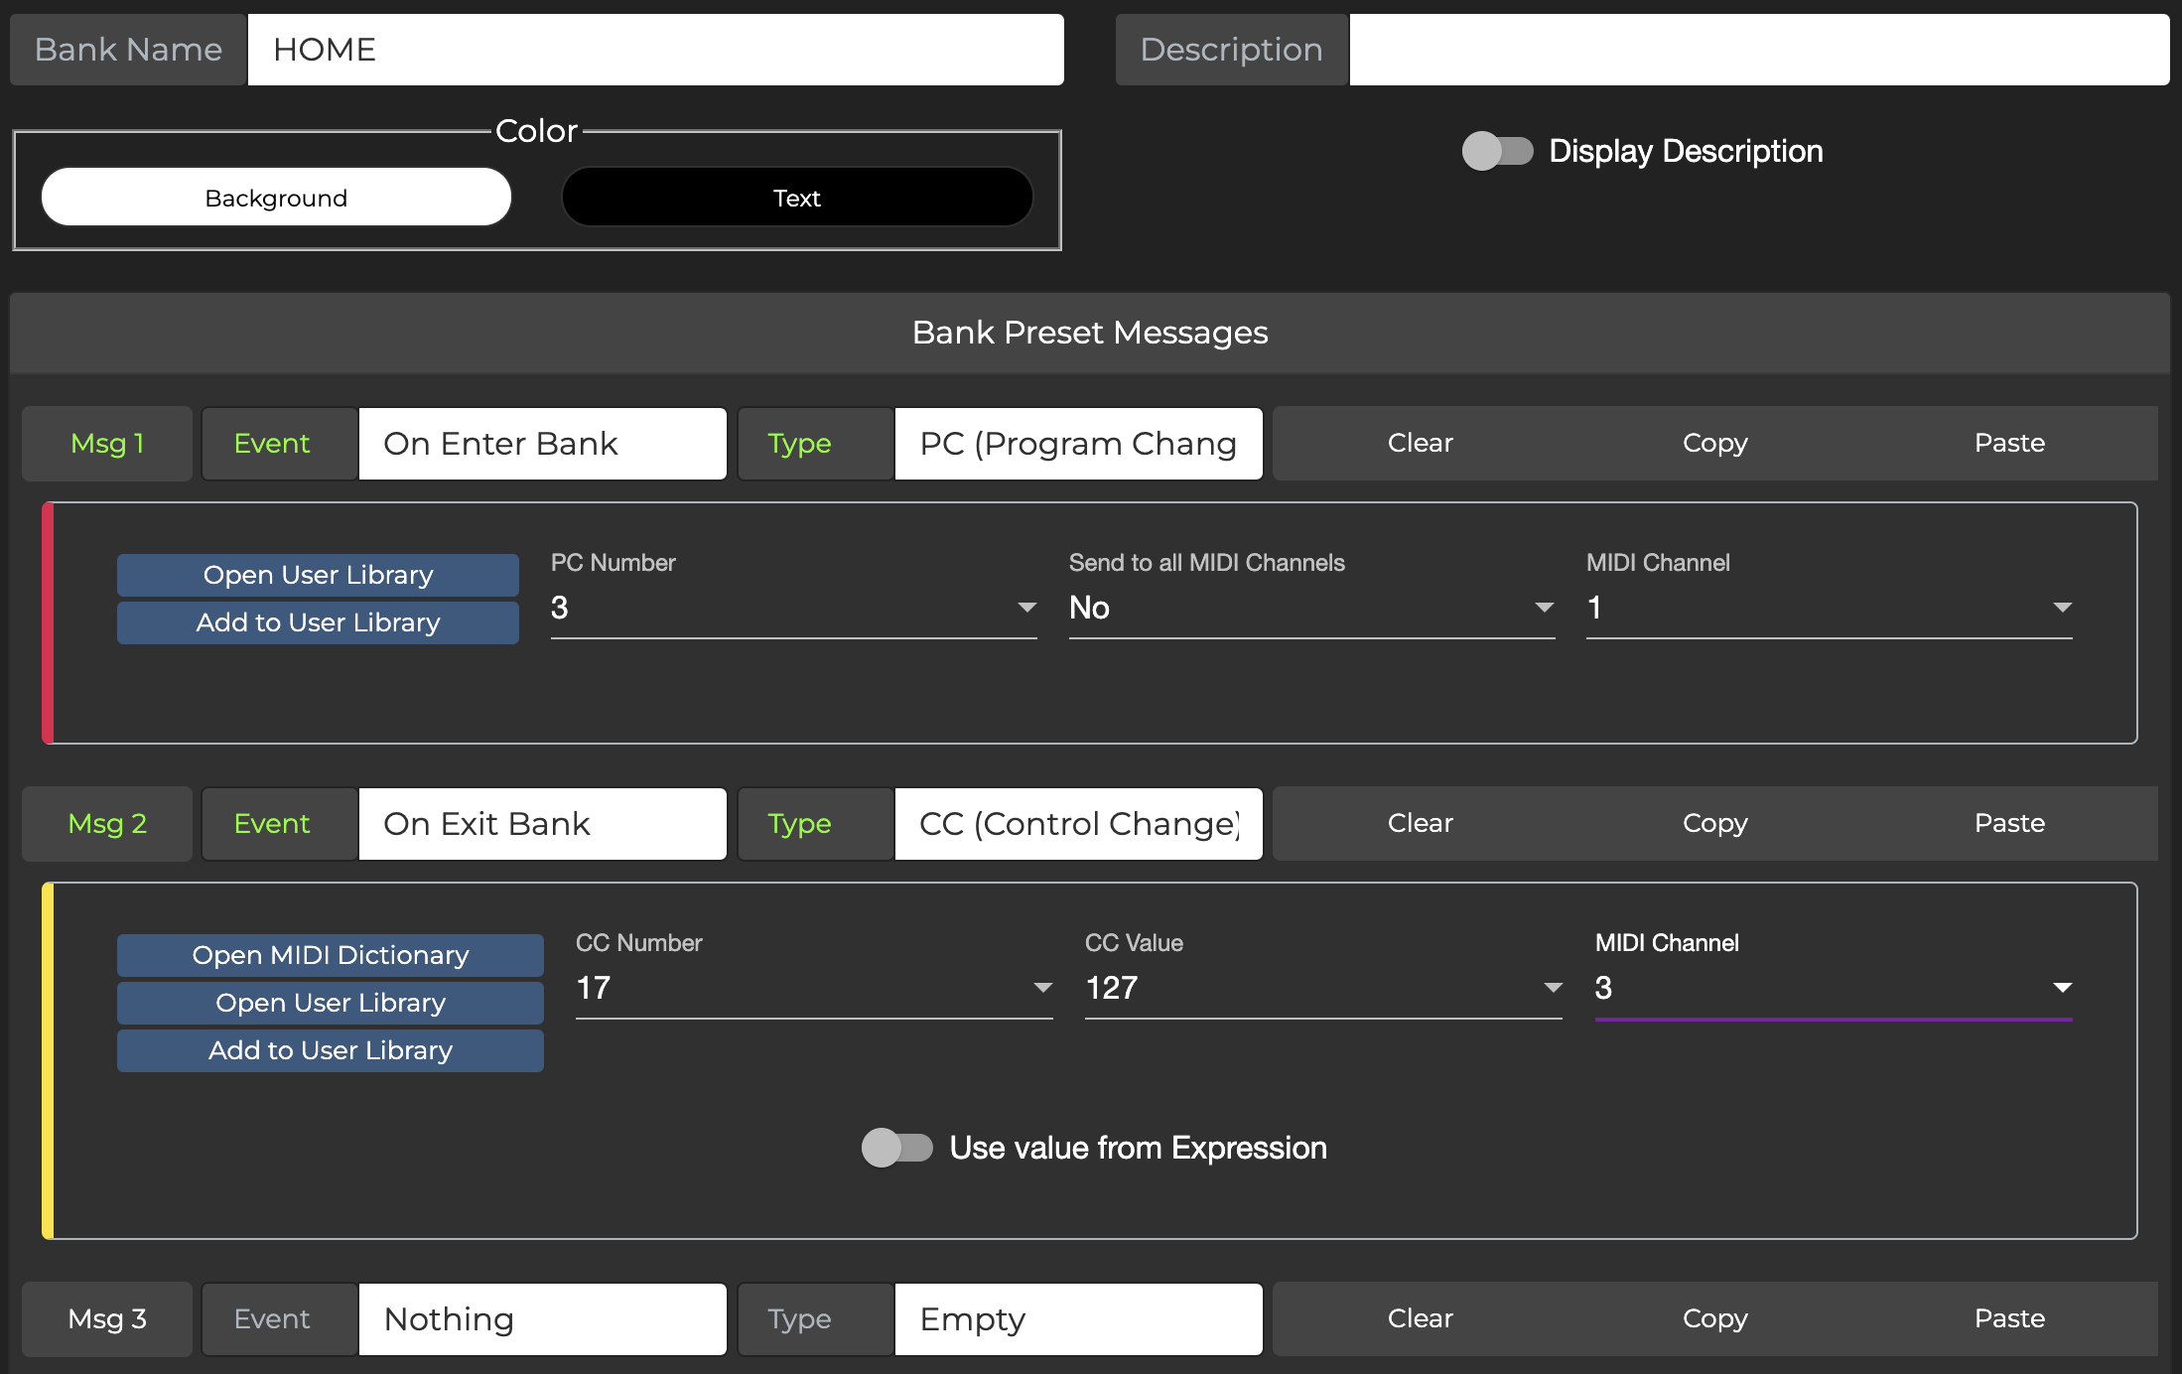Open the Event selector for Msg 3
The width and height of the screenshot is (2182, 1374).
click(542, 1318)
